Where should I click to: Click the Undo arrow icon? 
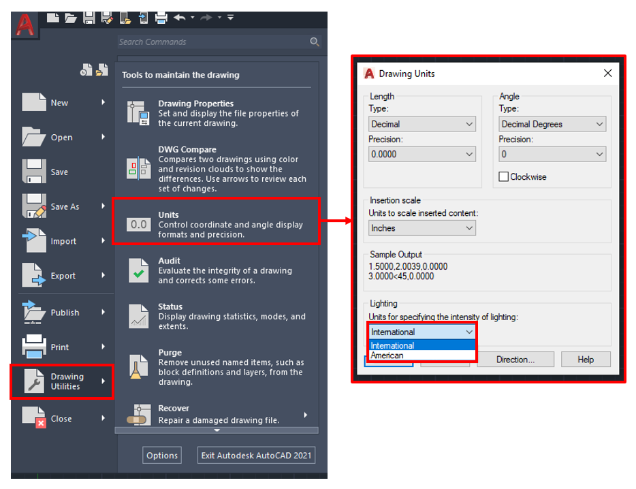(x=179, y=18)
